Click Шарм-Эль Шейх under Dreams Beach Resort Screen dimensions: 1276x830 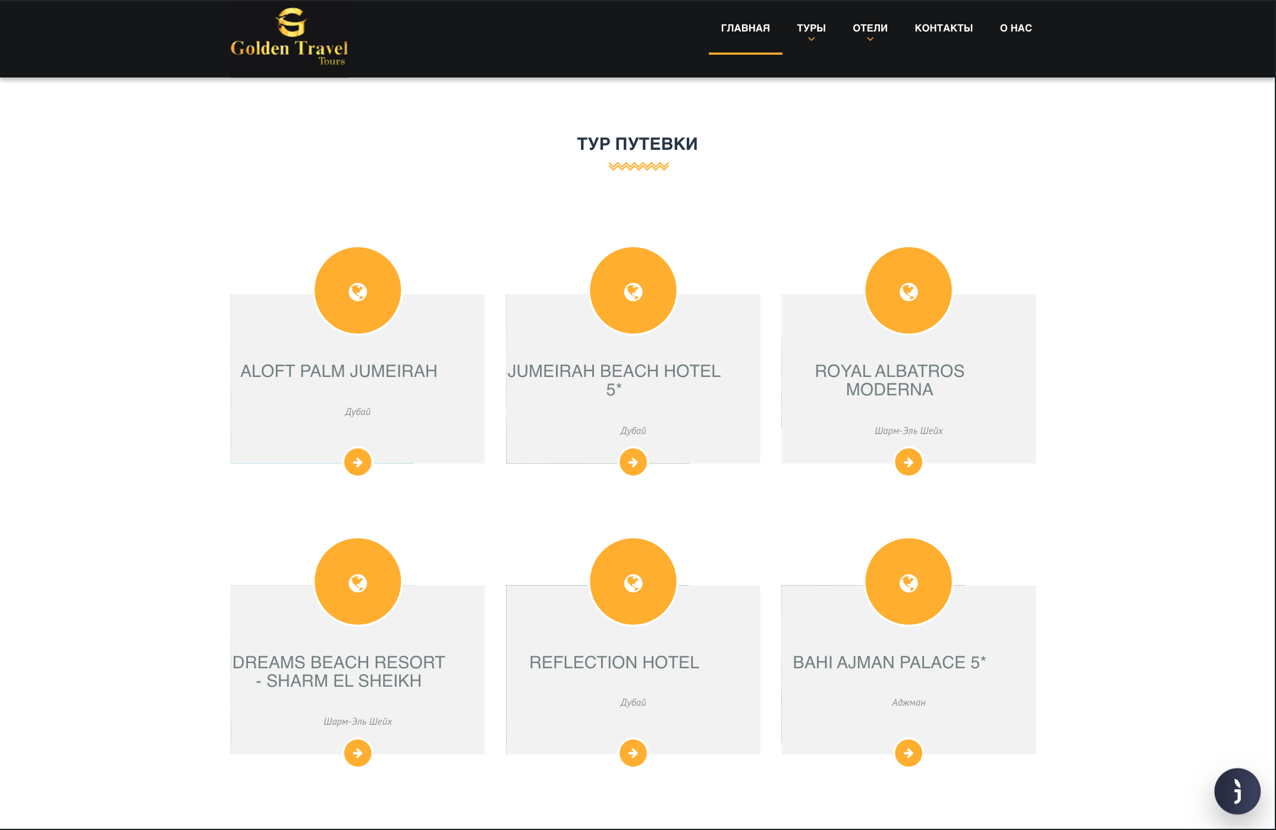point(358,721)
